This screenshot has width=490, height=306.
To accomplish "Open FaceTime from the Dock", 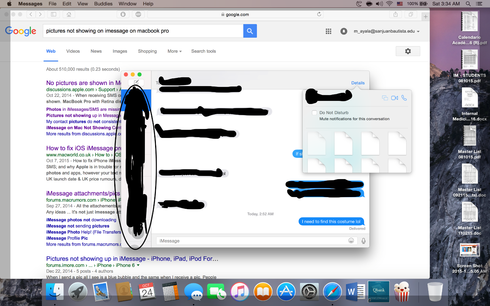I will tap(217, 292).
